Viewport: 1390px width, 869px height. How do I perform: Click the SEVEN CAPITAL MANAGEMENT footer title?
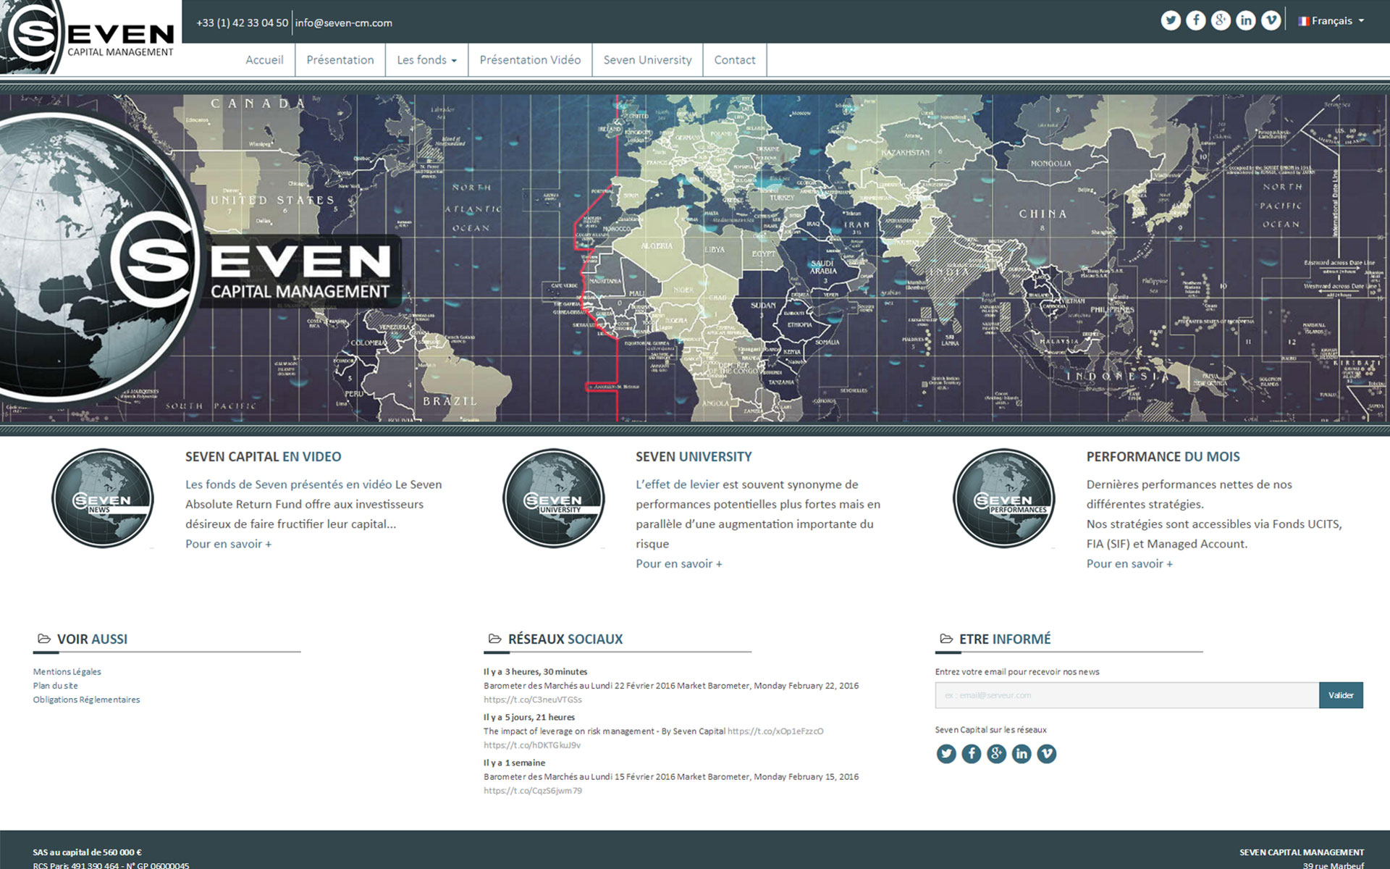[1301, 852]
